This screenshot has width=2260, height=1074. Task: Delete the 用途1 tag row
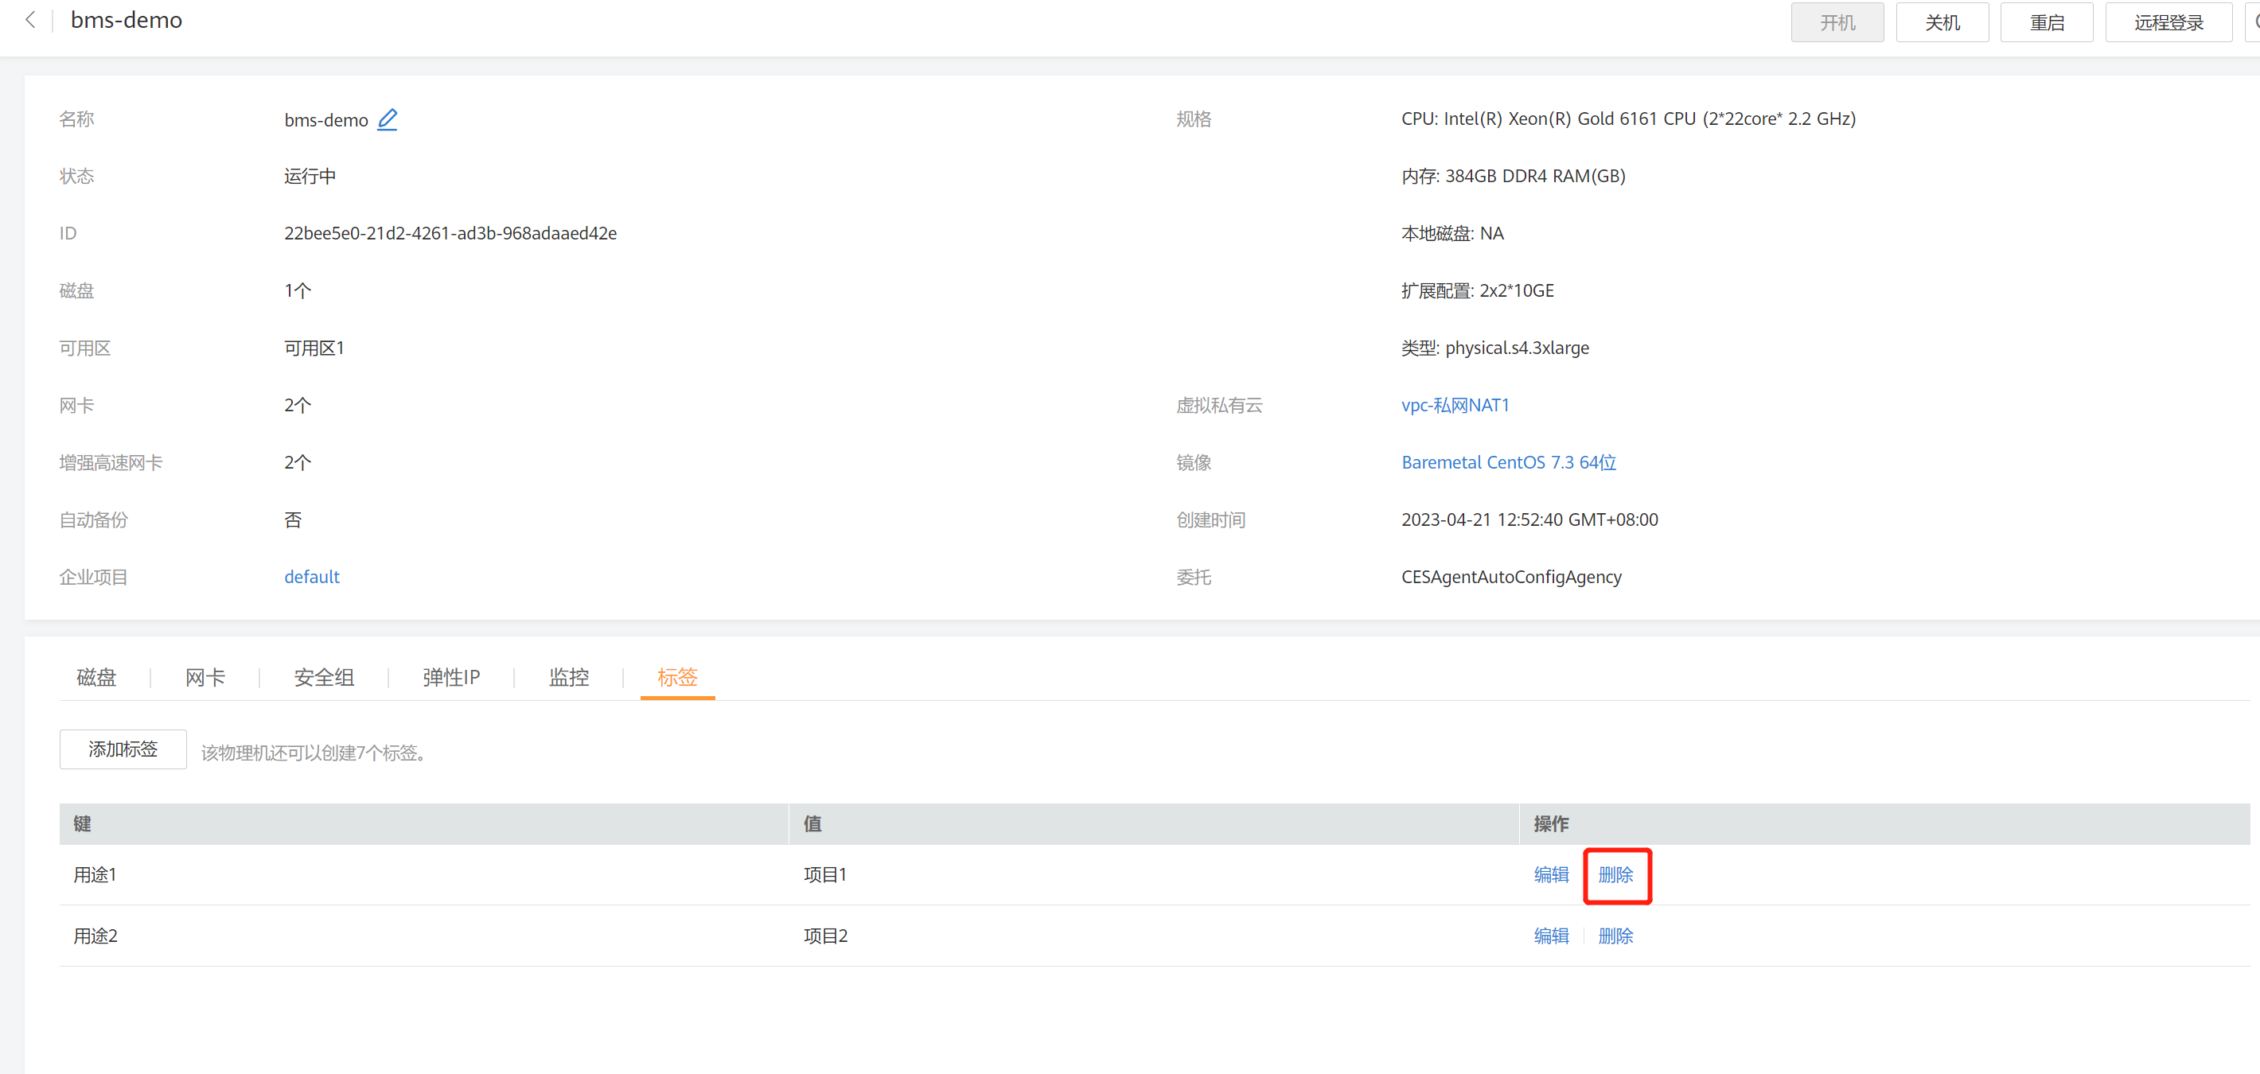pos(1615,874)
